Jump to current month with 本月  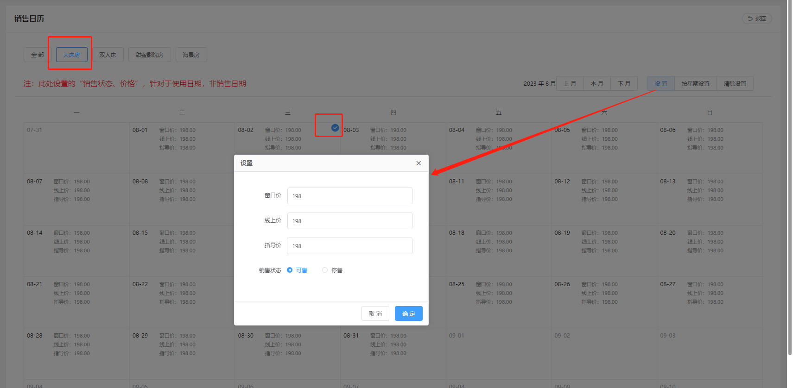pos(597,84)
